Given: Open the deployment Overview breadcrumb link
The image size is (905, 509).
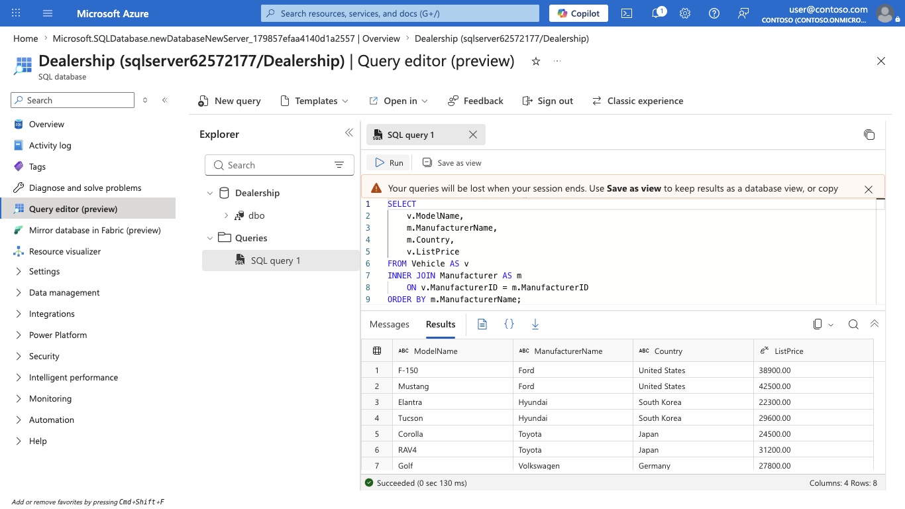Looking at the screenshot, I should [227, 38].
